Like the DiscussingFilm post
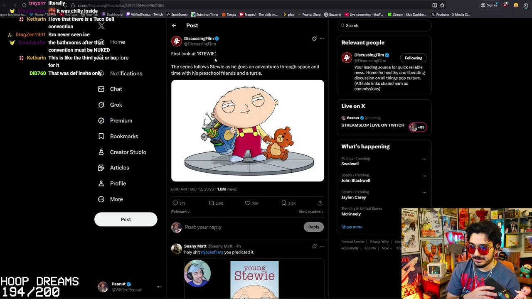The image size is (532, 299). click(248, 203)
